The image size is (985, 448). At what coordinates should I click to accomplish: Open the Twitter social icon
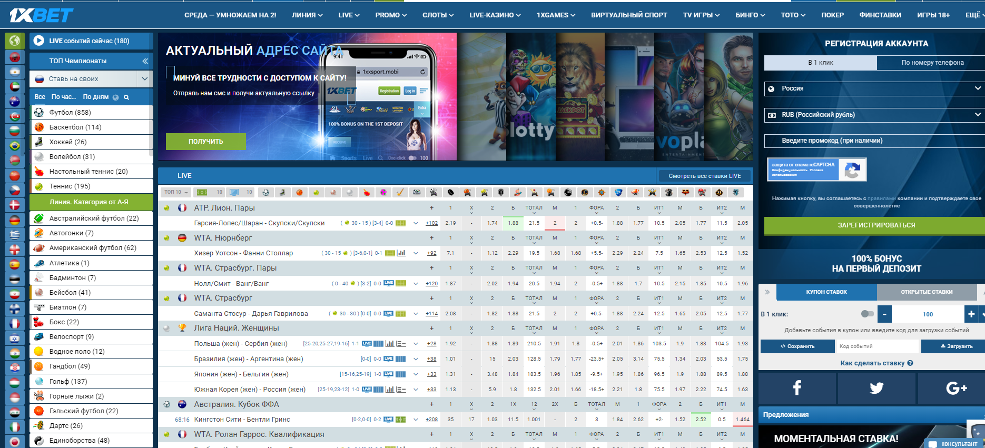tap(876, 388)
